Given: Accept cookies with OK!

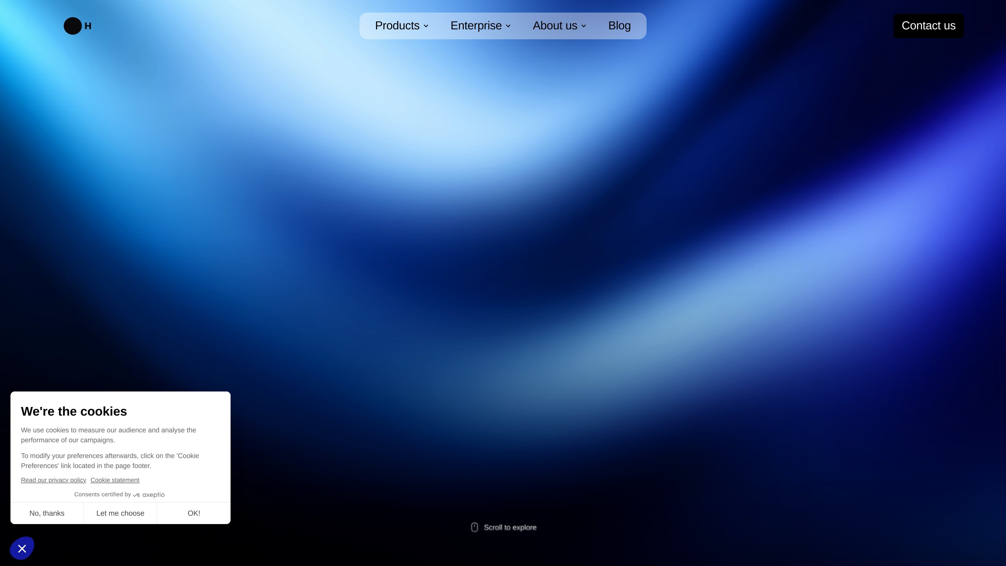Looking at the screenshot, I should [x=194, y=513].
